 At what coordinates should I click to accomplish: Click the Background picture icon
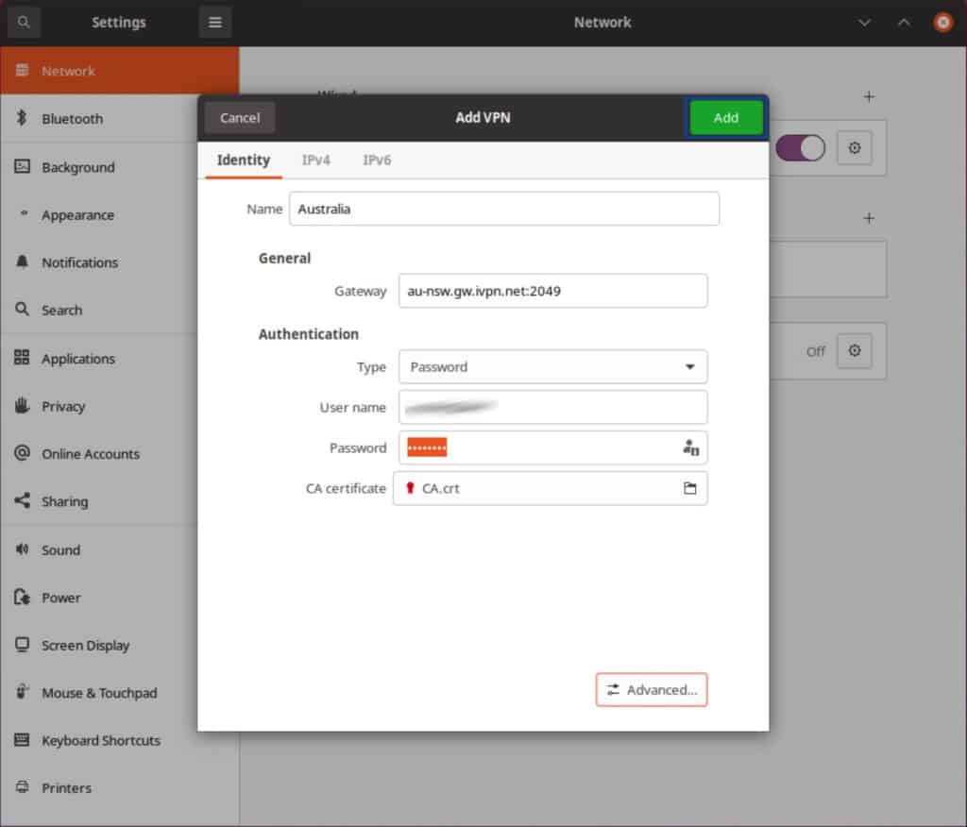click(x=23, y=166)
